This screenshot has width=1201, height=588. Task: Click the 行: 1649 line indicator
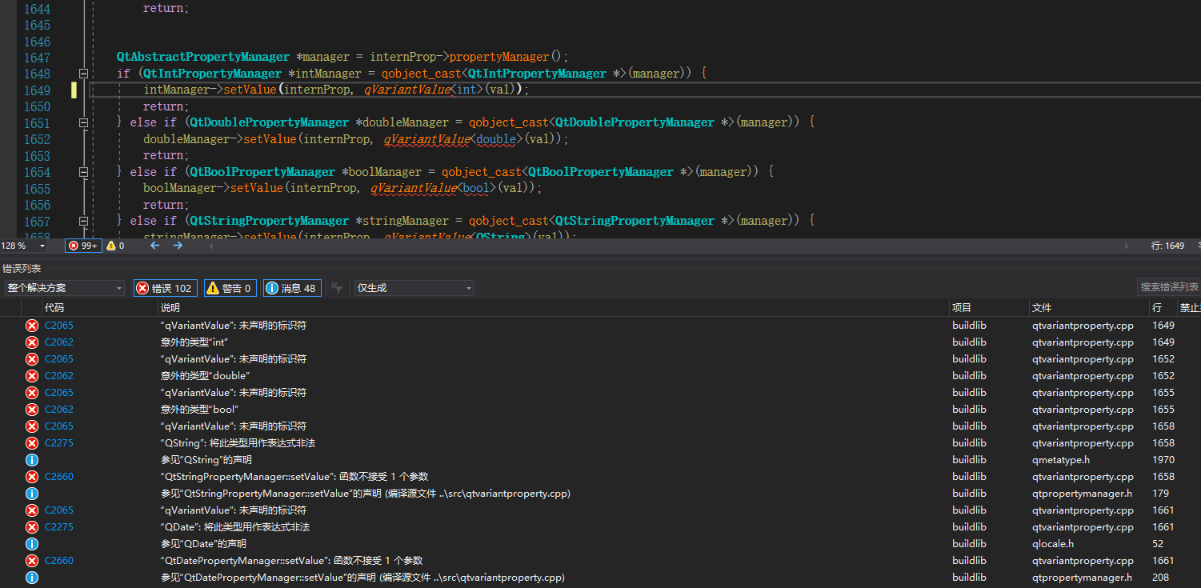point(1167,246)
